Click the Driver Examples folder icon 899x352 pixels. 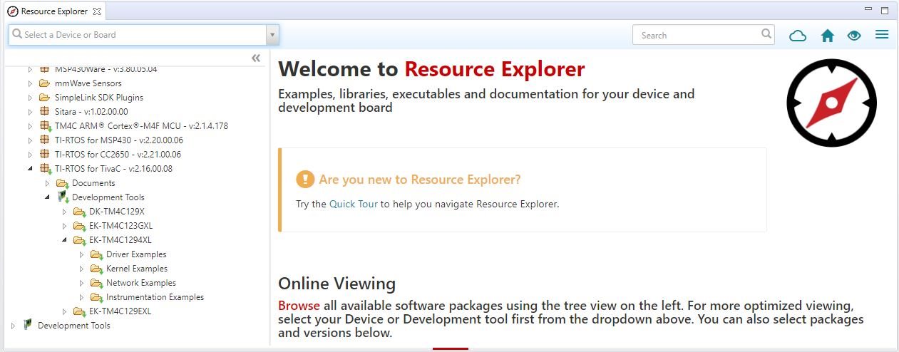96,254
